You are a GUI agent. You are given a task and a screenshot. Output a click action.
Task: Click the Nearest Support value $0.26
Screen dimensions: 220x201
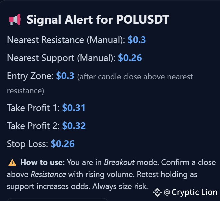coord(130,58)
